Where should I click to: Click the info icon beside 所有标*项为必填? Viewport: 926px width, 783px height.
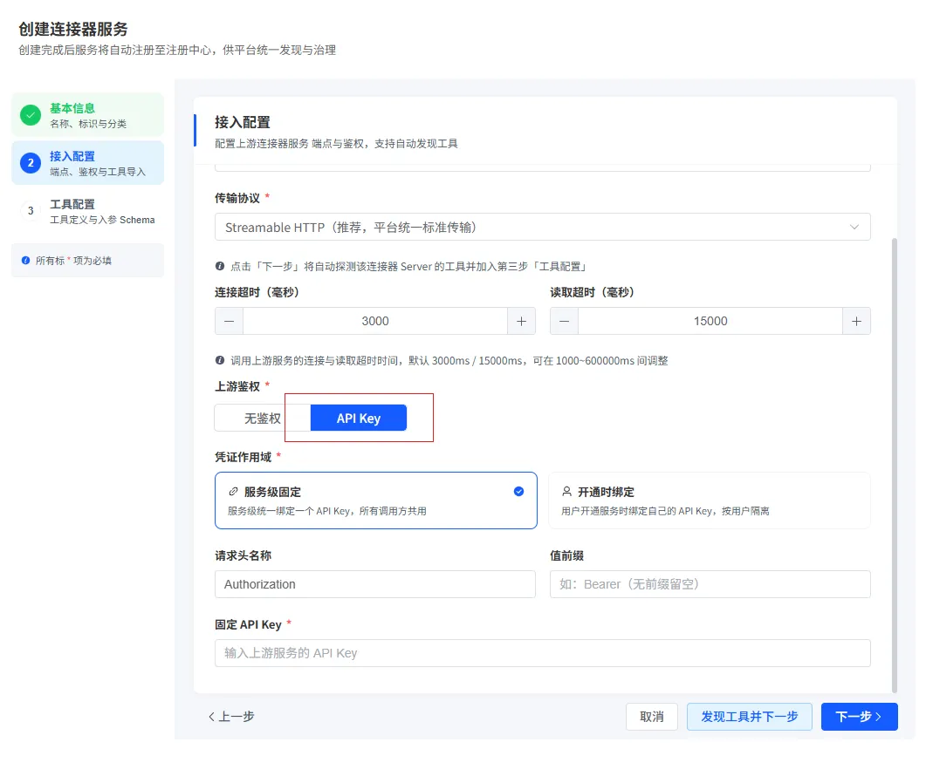point(26,260)
